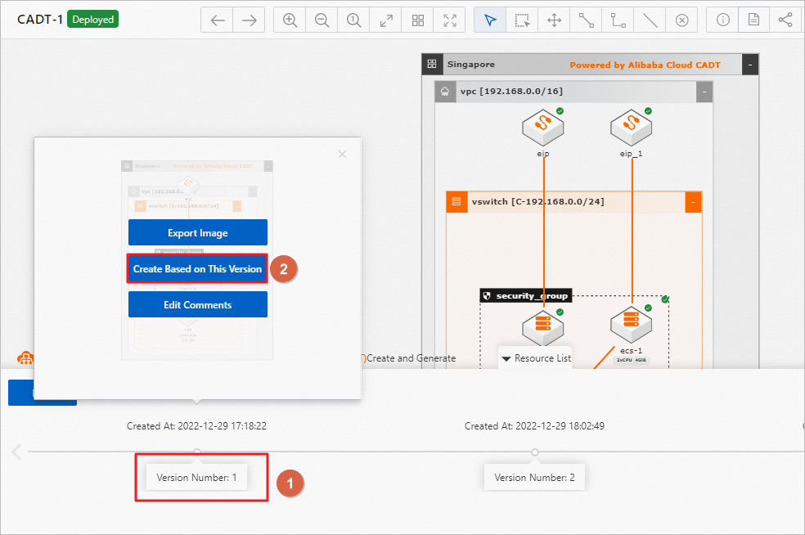The image size is (805, 535).
Task: Click the eip_1 node icon
Action: point(631,128)
